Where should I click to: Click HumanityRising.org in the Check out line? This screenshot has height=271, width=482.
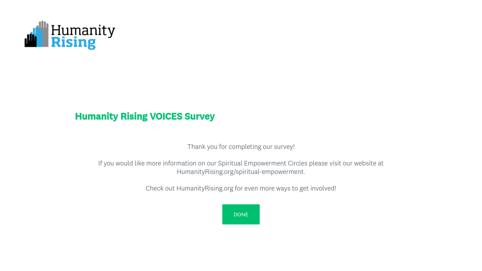coord(205,188)
